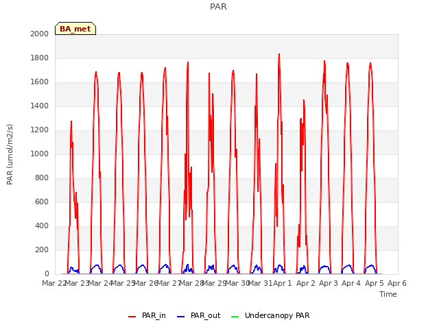Click the 600 y-axis tick label
Screen dimensions: 439x329
point(42,202)
